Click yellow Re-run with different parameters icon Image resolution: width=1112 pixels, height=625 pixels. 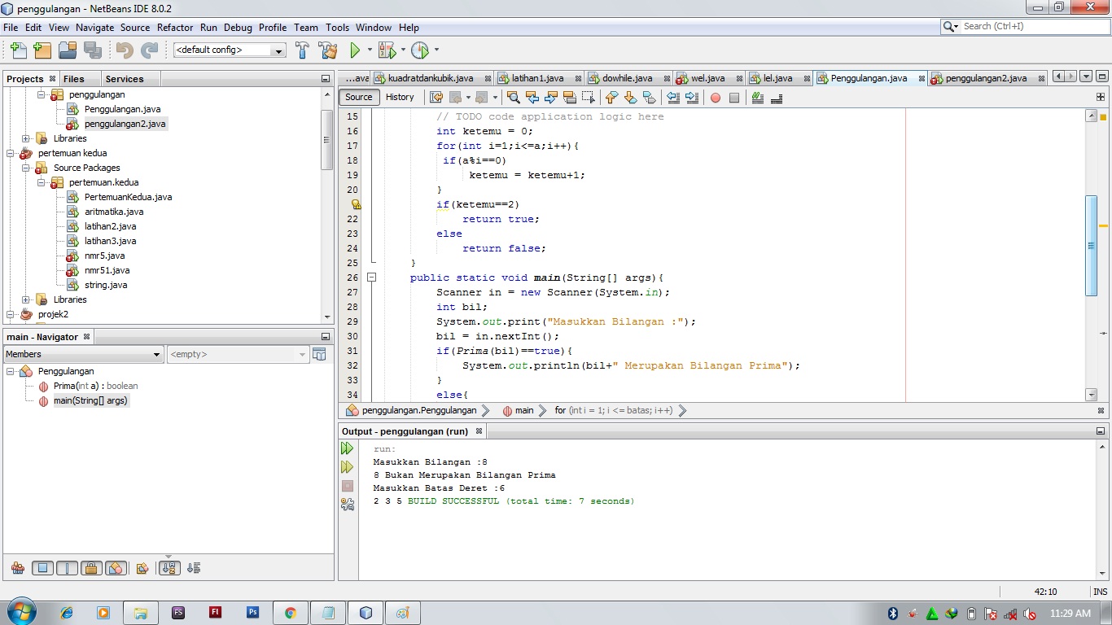pos(348,467)
